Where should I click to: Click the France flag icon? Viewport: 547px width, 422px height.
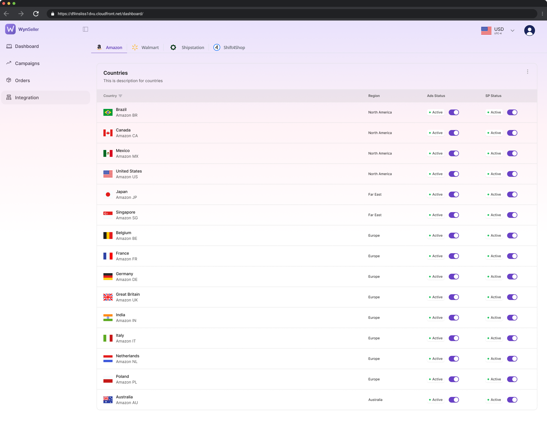108,256
